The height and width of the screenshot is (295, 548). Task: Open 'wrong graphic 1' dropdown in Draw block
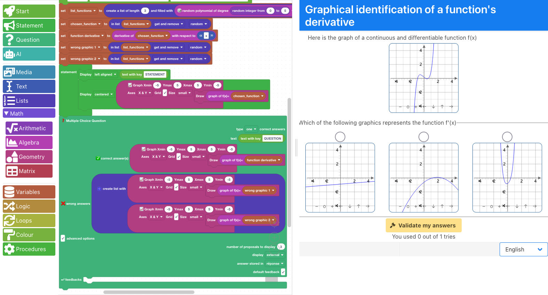pyautogui.click(x=260, y=191)
